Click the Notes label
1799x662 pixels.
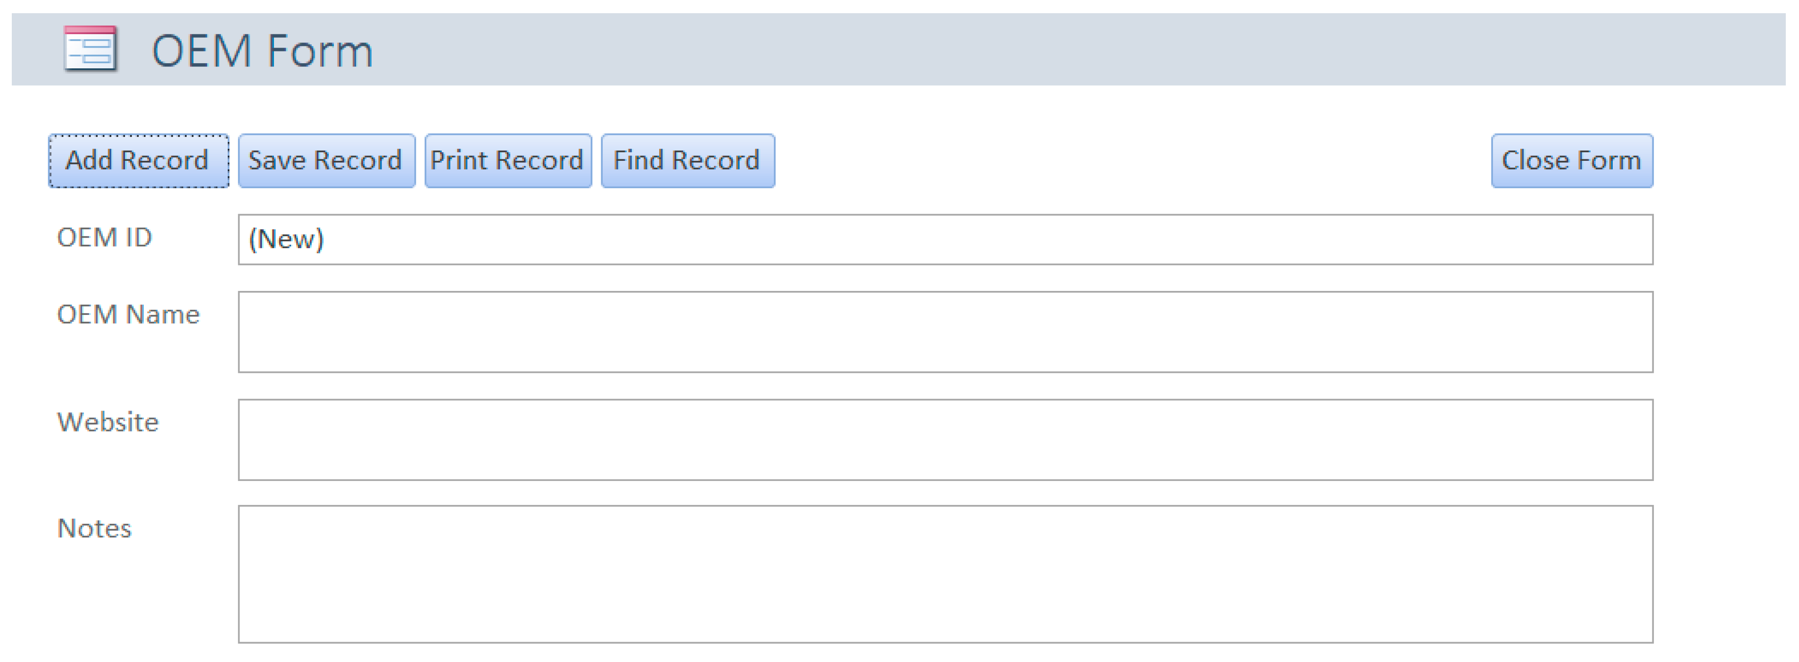(94, 529)
